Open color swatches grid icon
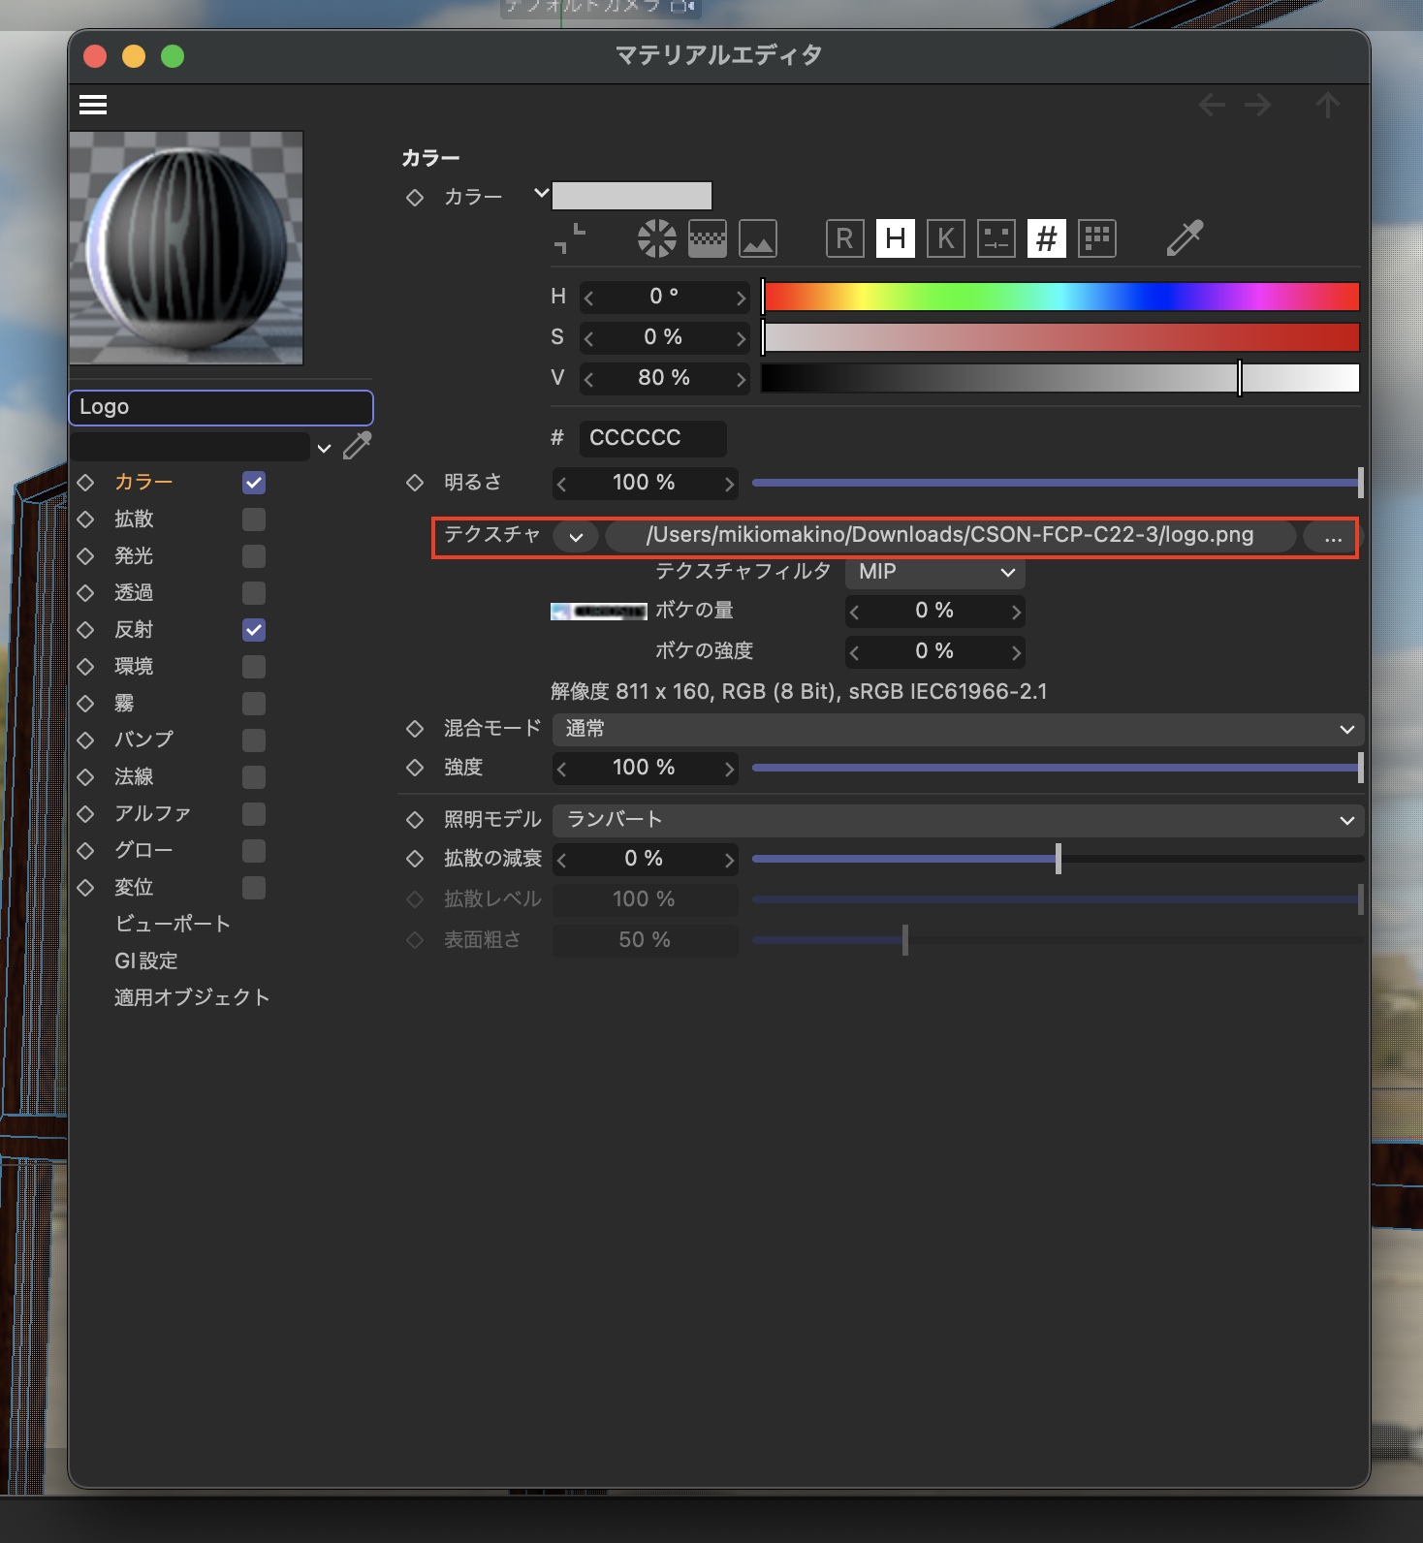Image resolution: width=1423 pixels, height=1543 pixels. [1096, 238]
